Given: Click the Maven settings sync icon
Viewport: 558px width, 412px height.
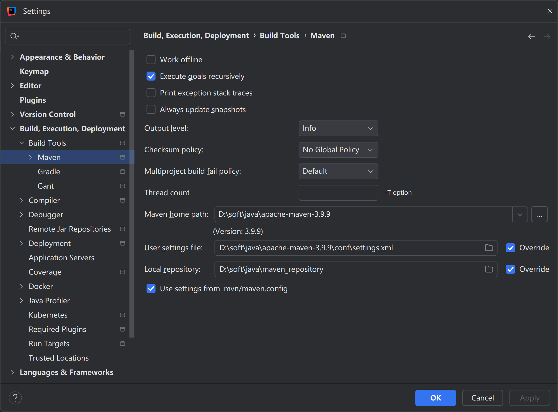Looking at the screenshot, I should click(x=343, y=36).
